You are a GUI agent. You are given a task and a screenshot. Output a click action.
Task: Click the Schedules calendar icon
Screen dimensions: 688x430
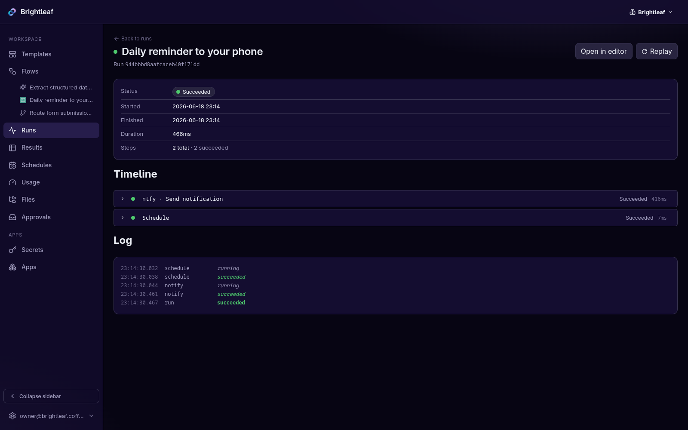pos(12,165)
